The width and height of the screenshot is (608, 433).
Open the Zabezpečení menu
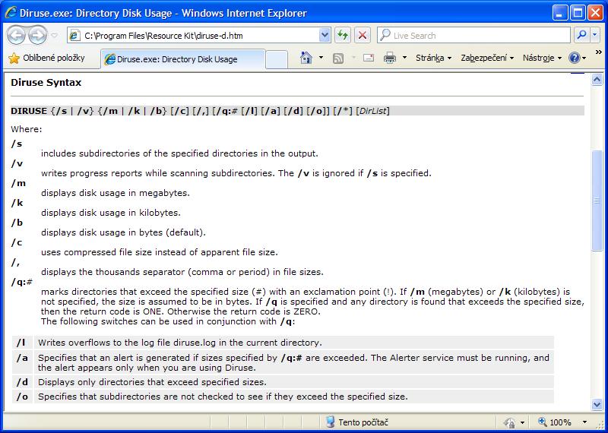(x=487, y=58)
